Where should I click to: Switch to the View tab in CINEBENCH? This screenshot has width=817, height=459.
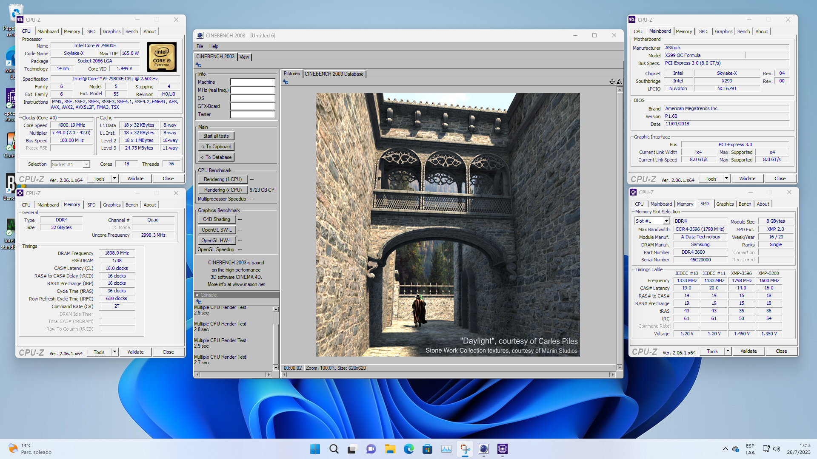point(244,57)
